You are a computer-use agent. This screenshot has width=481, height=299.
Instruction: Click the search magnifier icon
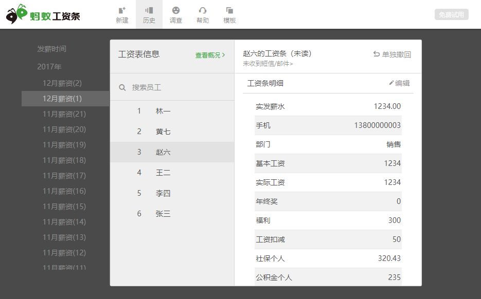tap(122, 88)
